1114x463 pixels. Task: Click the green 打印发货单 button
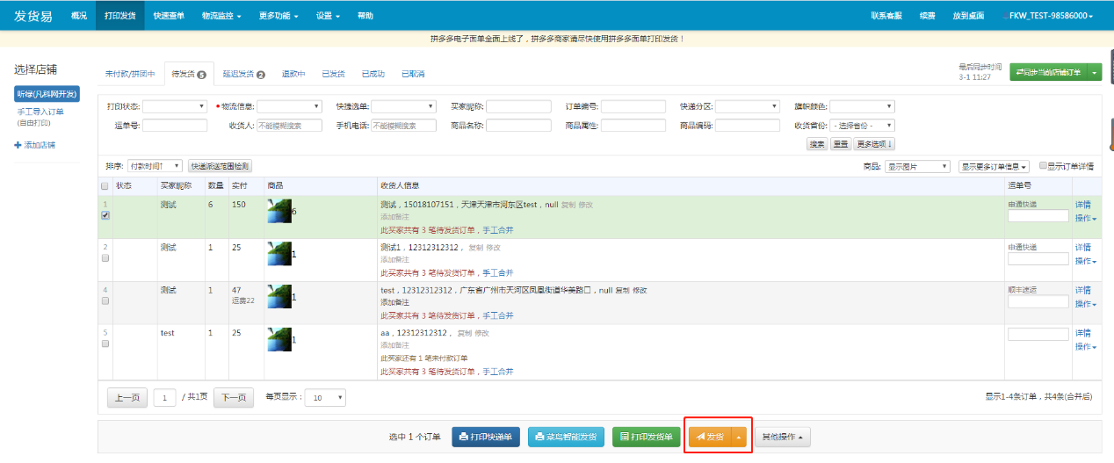(x=647, y=437)
